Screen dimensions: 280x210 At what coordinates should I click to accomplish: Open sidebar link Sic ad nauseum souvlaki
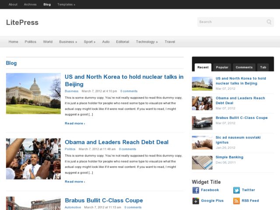(x=238, y=140)
